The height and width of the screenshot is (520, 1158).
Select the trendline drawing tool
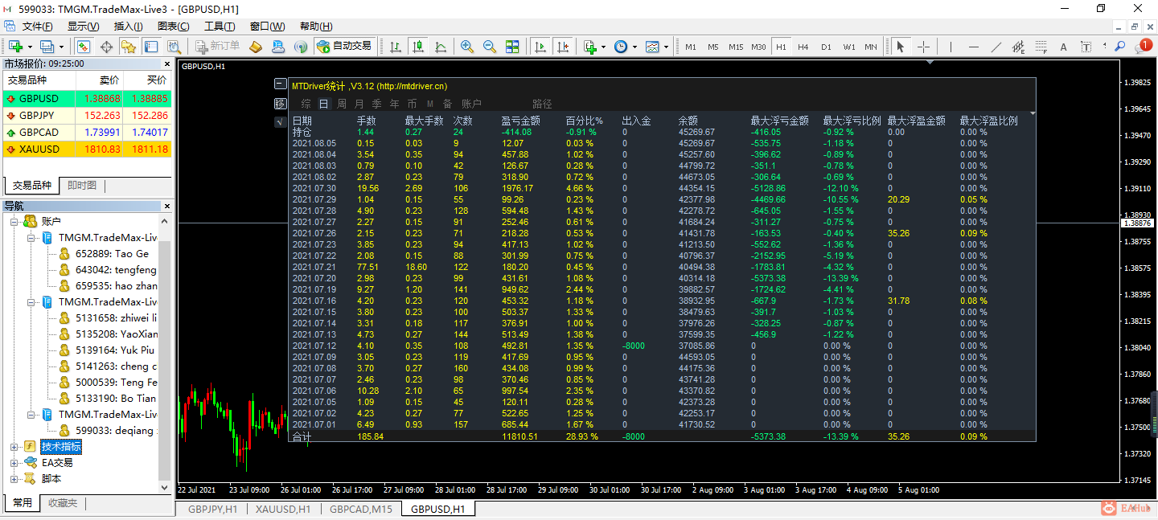(x=996, y=47)
